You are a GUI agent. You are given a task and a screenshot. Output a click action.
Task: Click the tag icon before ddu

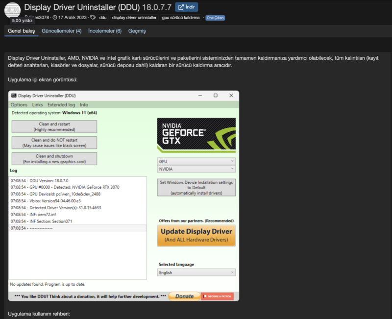[x=93, y=18]
